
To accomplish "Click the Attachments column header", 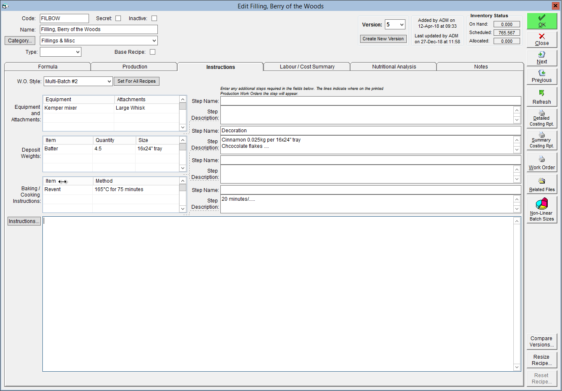I will click(x=147, y=100).
